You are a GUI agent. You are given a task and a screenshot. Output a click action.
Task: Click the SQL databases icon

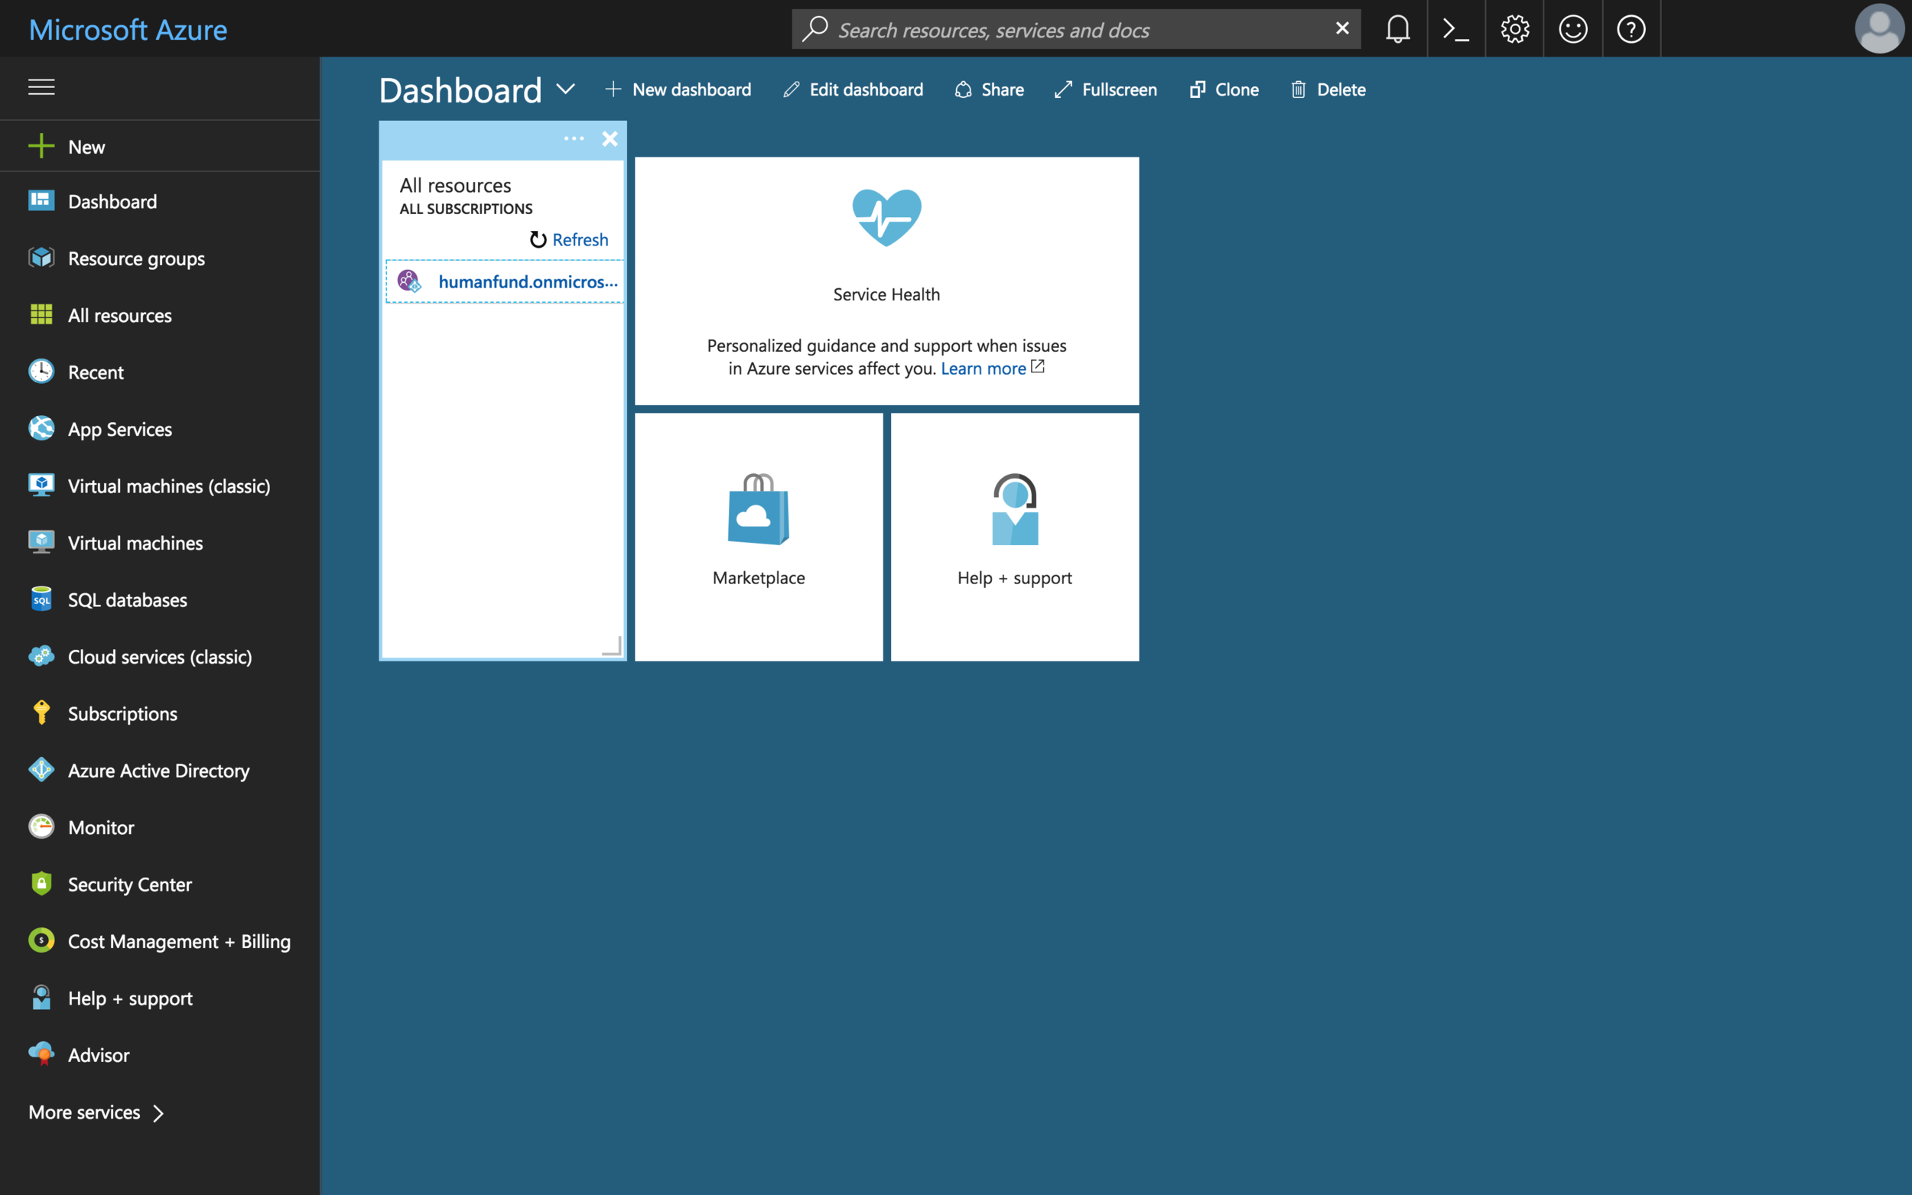[x=41, y=599]
